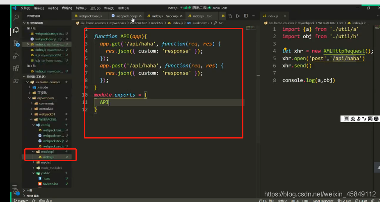Click the lightbulb icon on line 4

(285, 49)
